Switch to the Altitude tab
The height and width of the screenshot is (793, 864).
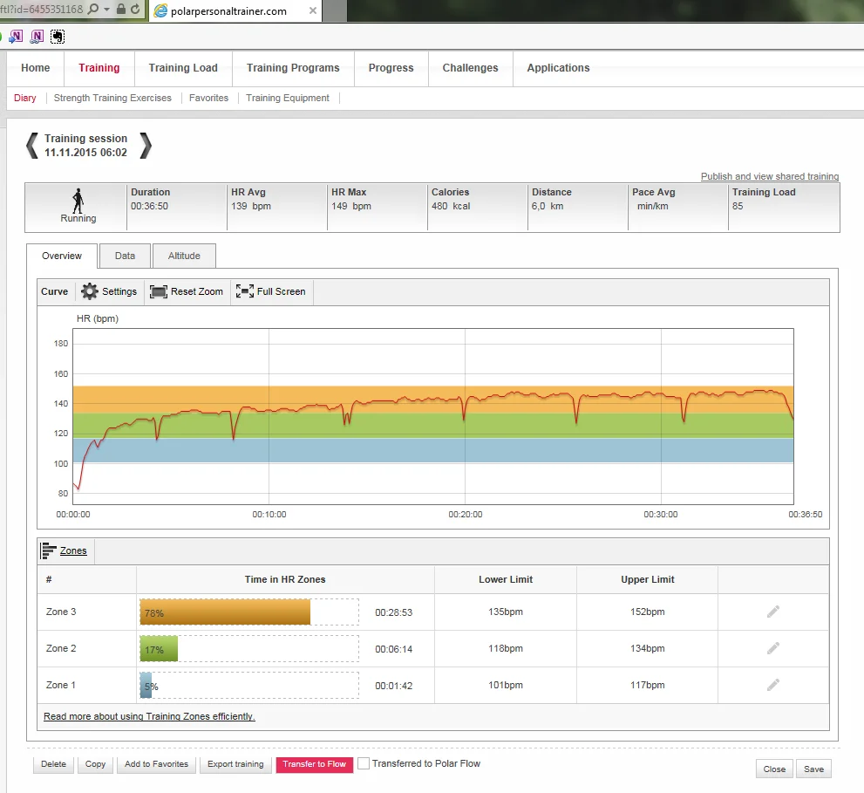point(184,256)
